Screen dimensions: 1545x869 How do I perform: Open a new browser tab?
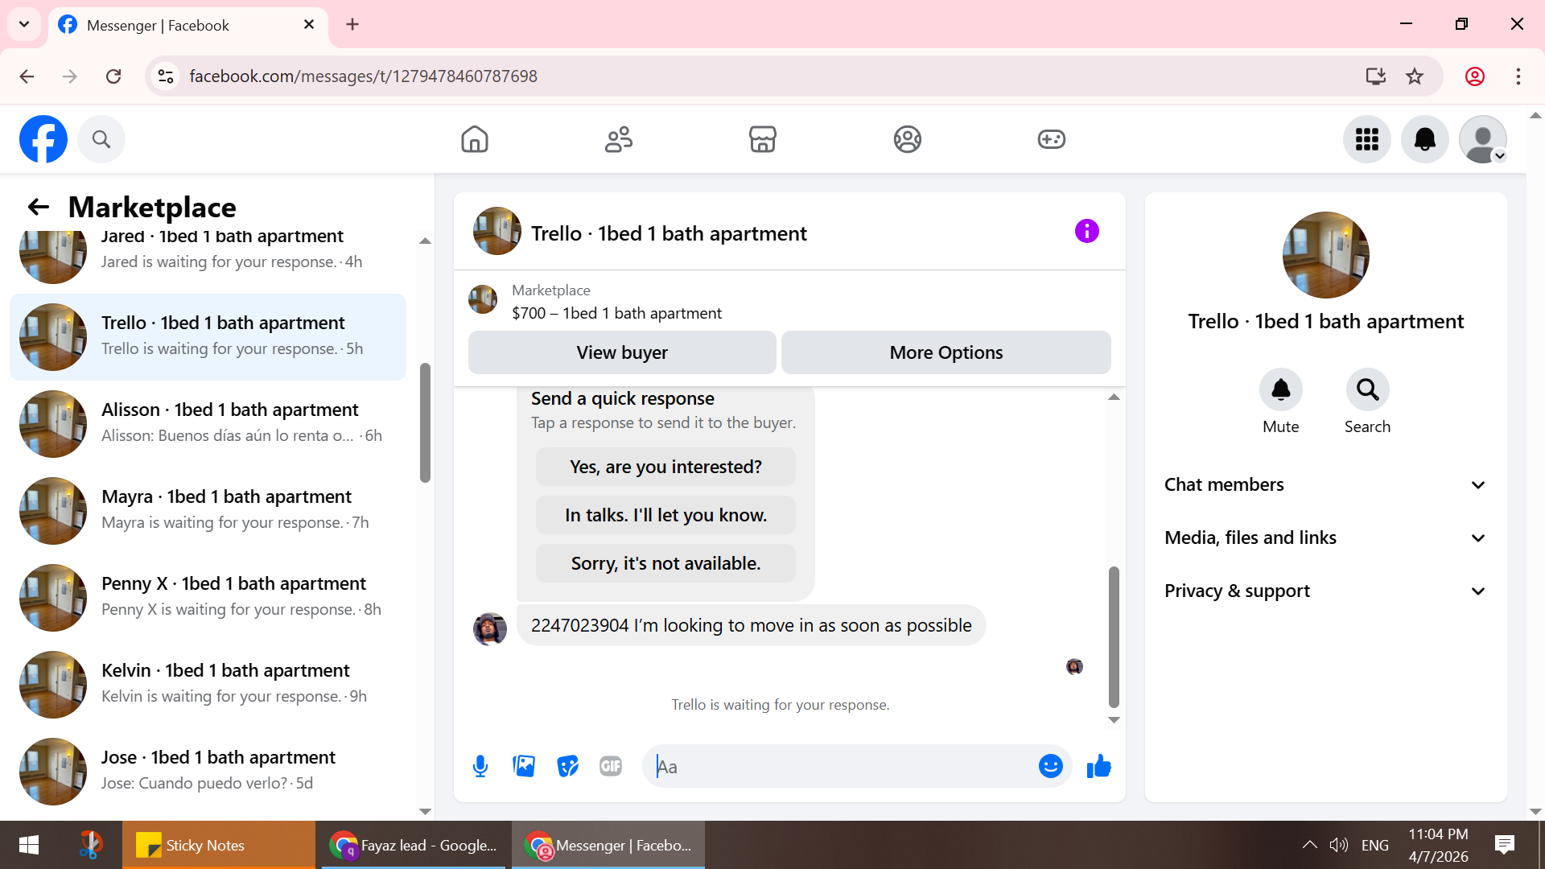tap(352, 25)
